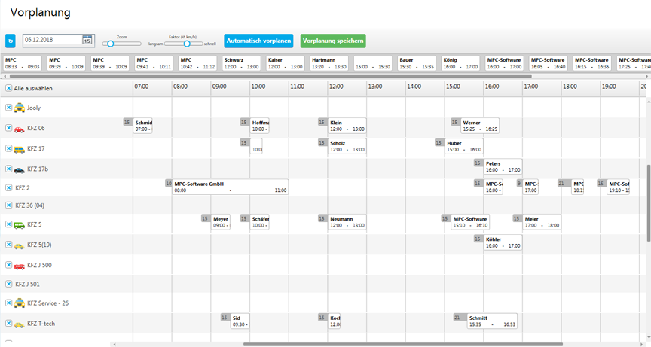Image resolution: width=651 pixels, height=347 pixels.
Task: Uncheck the KFZ 2 vehicle checkbox
Action: (x=9, y=187)
